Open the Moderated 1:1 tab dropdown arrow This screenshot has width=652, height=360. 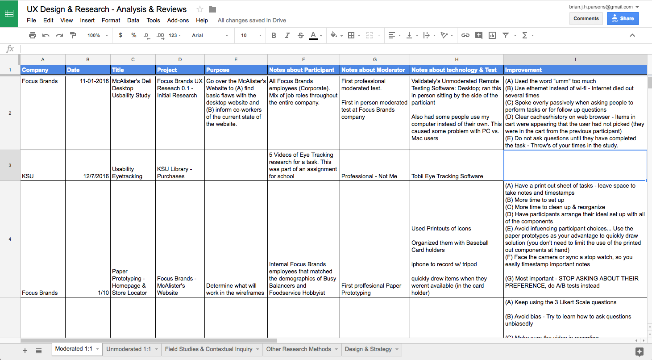(x=97, y=349)
